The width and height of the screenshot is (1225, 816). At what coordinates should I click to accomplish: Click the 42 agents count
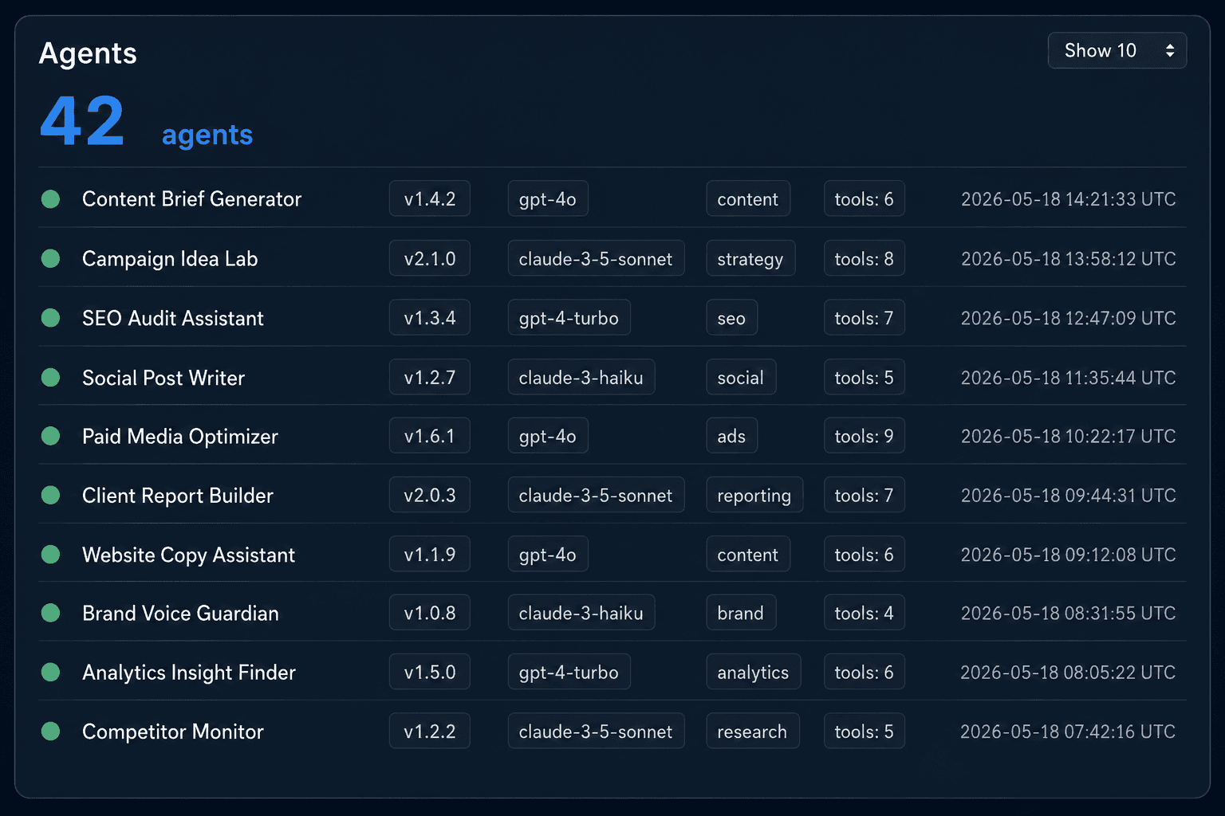(x=147, y=122)
